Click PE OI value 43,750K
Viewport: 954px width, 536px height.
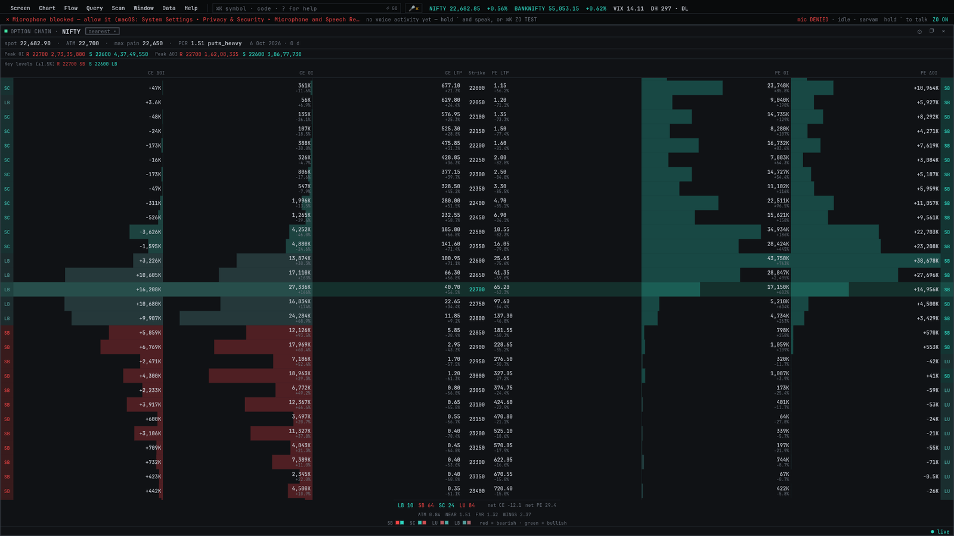(x=778, y=258)
